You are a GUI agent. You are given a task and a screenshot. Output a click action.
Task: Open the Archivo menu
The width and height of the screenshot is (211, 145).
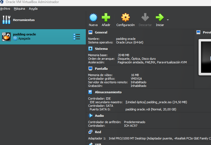coord(5,9)
